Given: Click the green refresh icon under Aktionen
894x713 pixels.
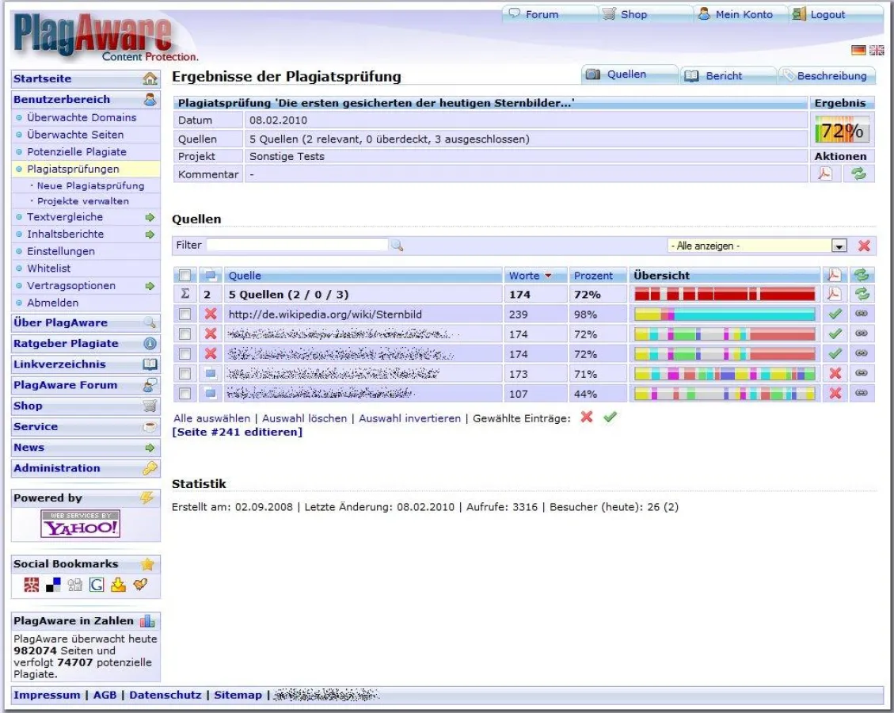Looking at the screenshot, I should (858, 173).
